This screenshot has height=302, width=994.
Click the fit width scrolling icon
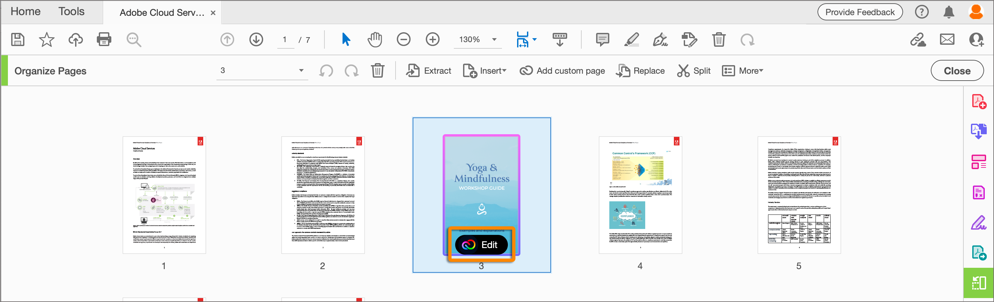coord(522,39)
